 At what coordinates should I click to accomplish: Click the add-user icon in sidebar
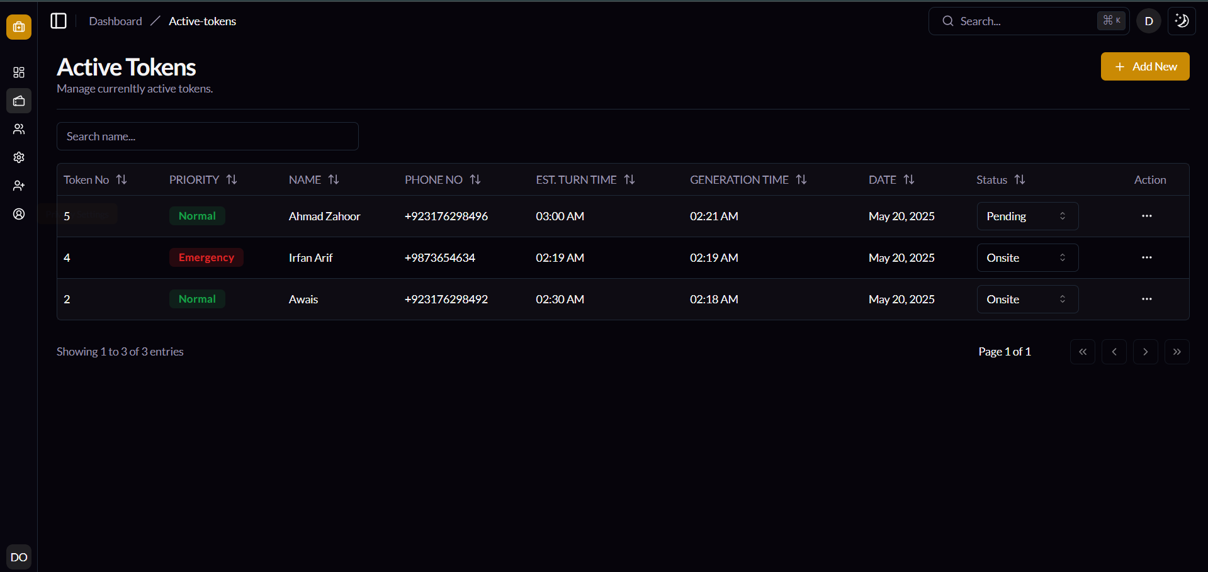(x=18, y=186)
